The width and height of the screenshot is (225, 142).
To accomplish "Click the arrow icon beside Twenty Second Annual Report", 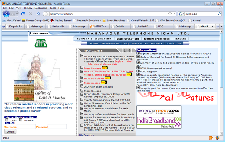I will 82,99.
